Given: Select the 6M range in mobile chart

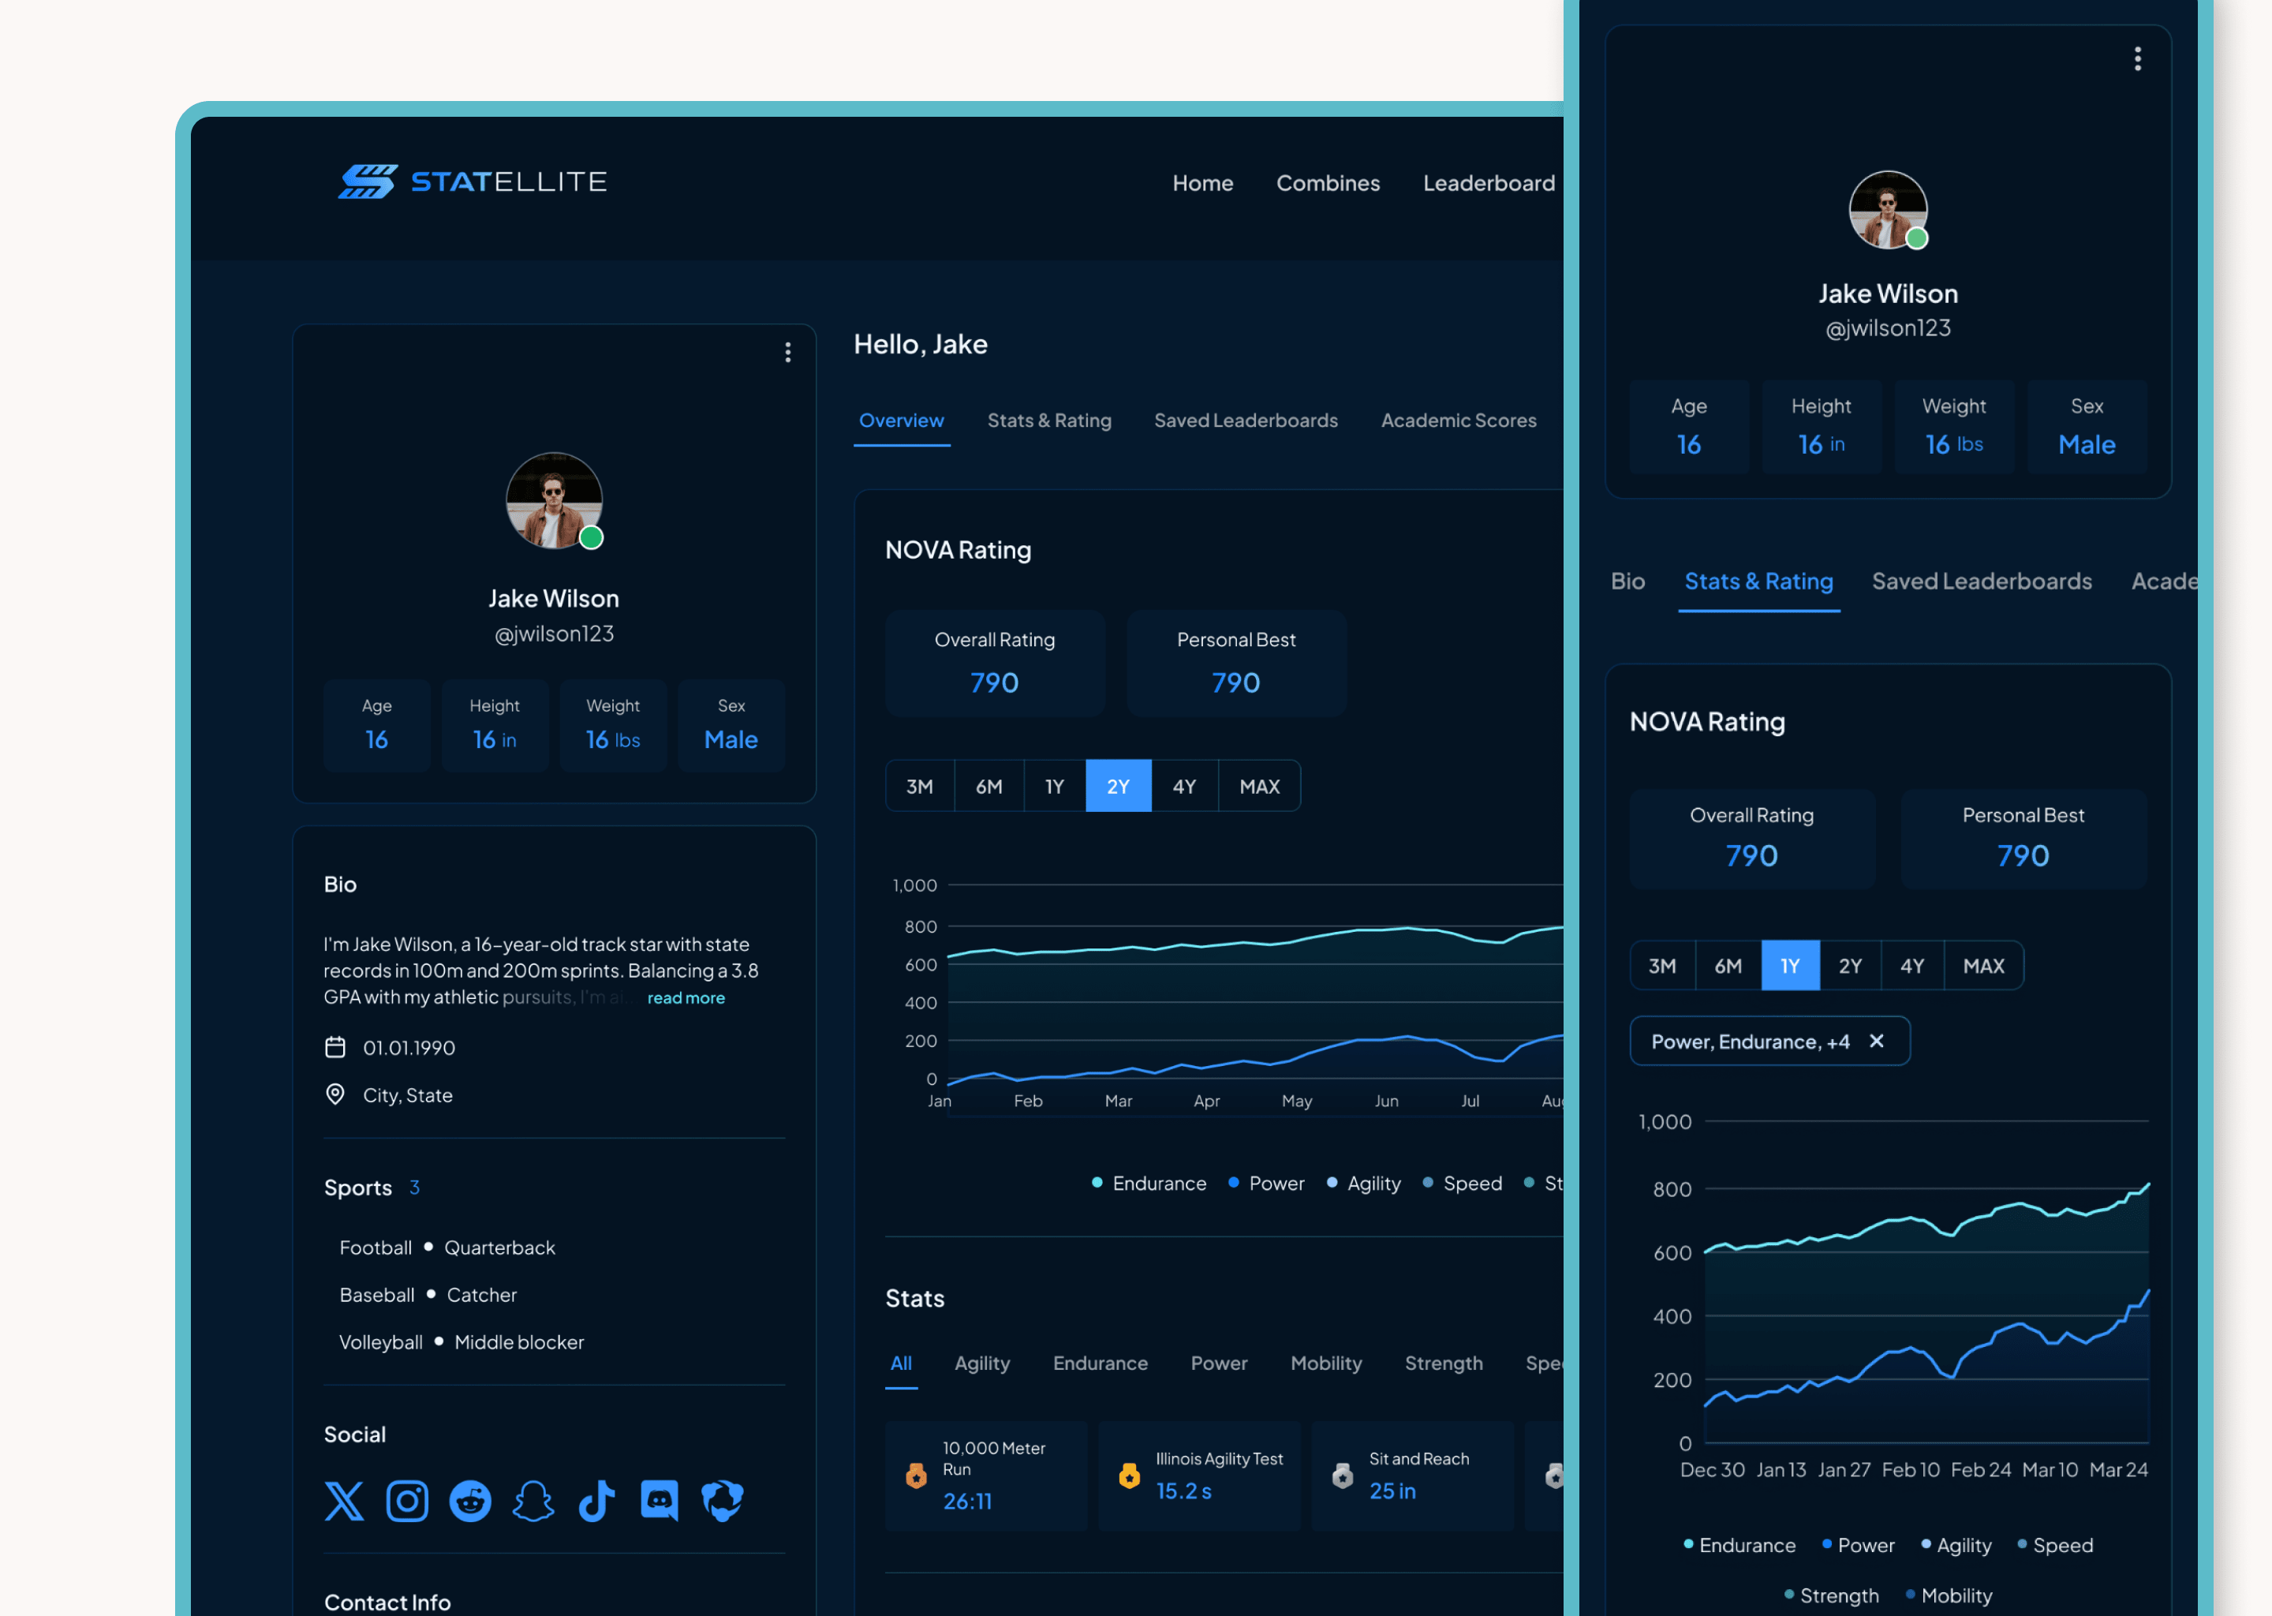Looking at the screenshot, I should pos(1728,965).
